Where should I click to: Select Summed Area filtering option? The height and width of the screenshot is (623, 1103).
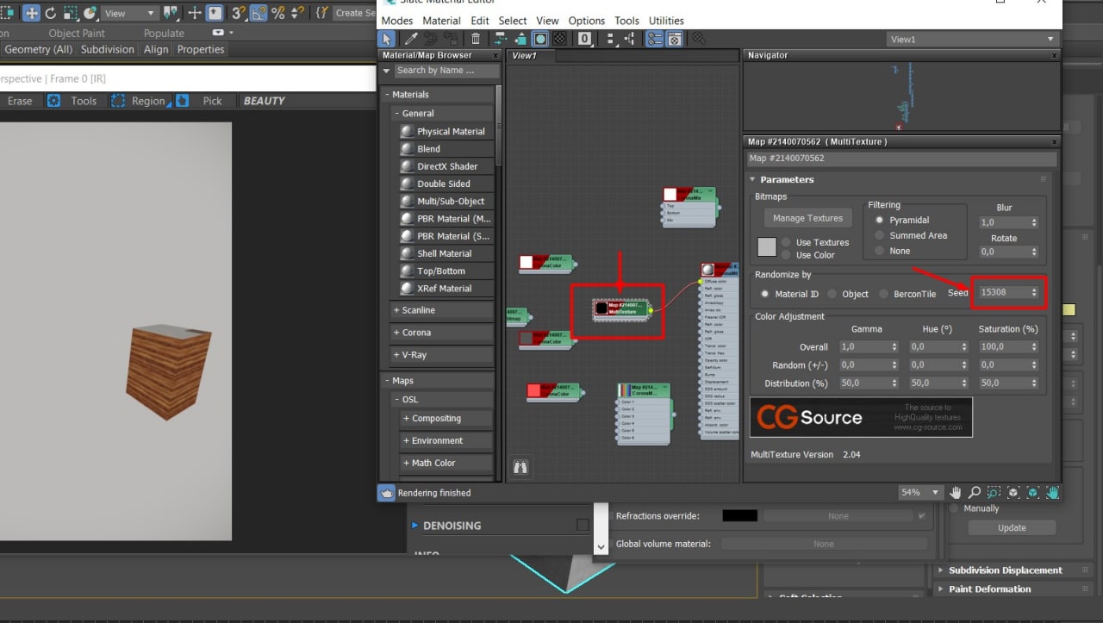(880, 235)
